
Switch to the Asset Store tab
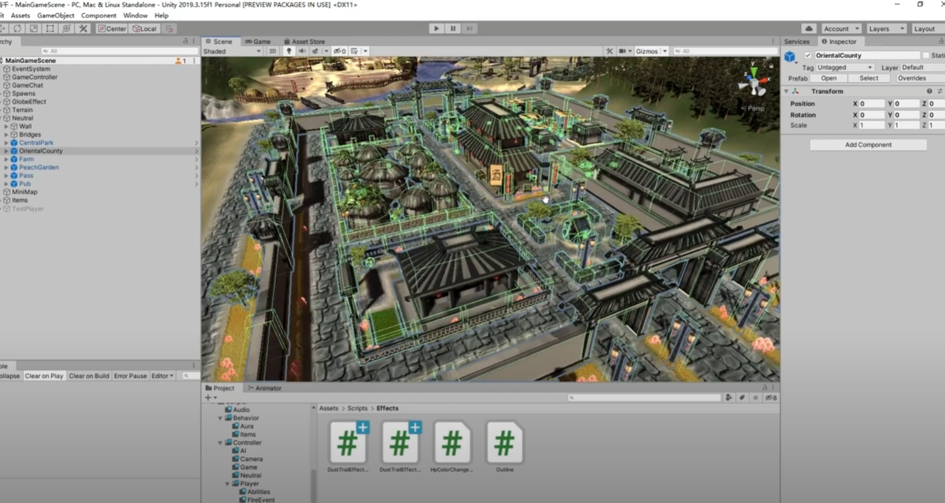pyautogui.click(x=304, y=41)
